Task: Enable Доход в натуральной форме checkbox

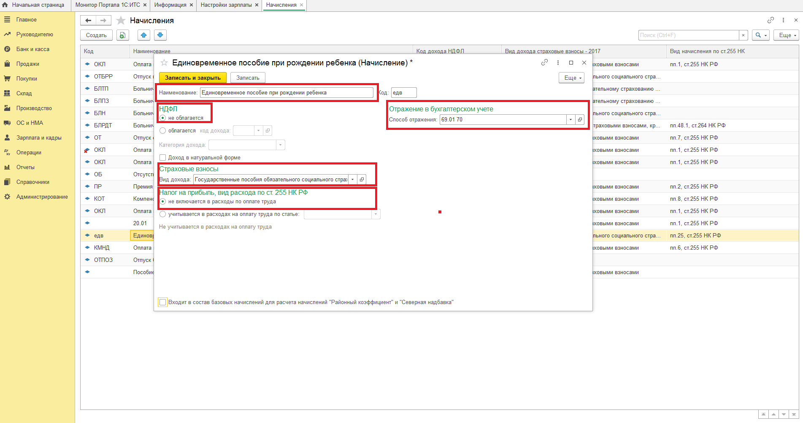Action: click(x=163, y=158)
